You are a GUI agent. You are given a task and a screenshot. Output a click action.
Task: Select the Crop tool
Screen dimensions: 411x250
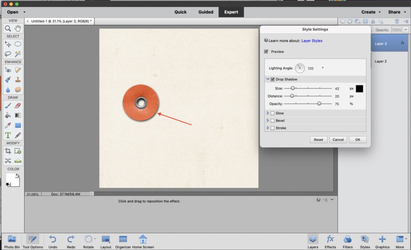[x=8, y=151]
